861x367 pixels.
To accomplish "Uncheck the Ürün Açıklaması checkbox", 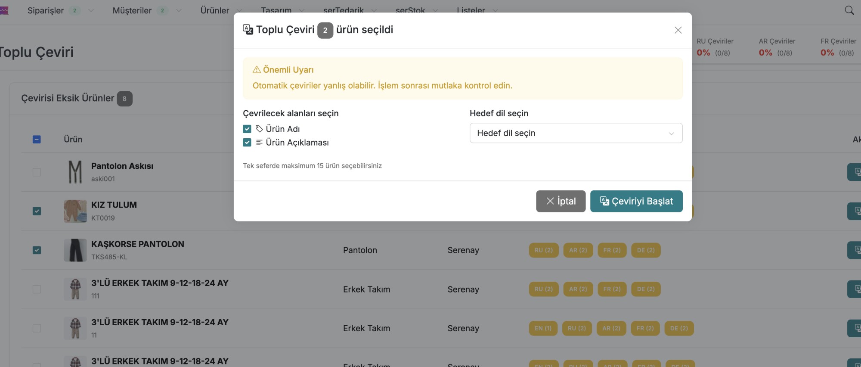I will 247,143.
